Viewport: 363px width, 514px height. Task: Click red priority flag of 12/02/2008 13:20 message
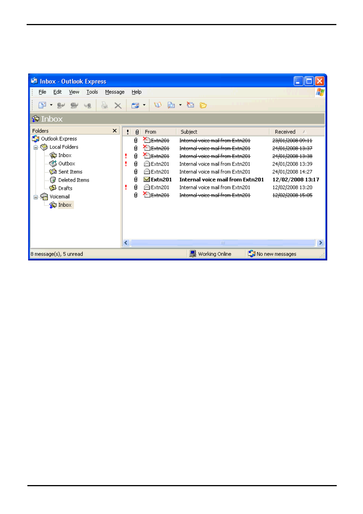(126, 187)
